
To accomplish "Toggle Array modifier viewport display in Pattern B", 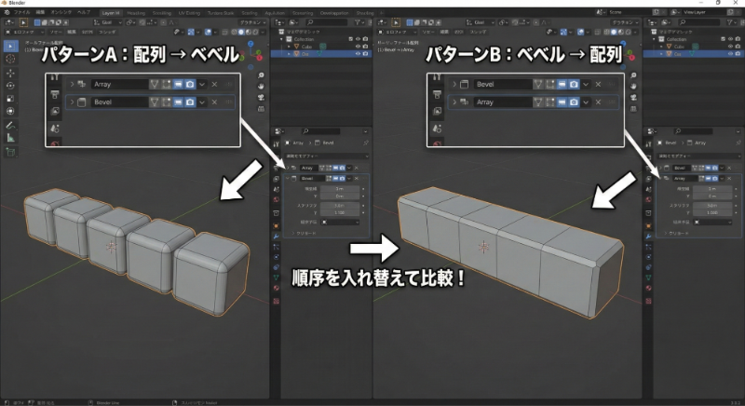I will (708, 178).
